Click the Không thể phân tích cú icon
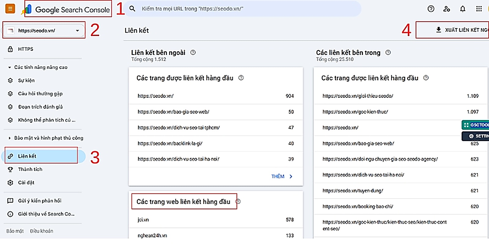 point(10,120)
